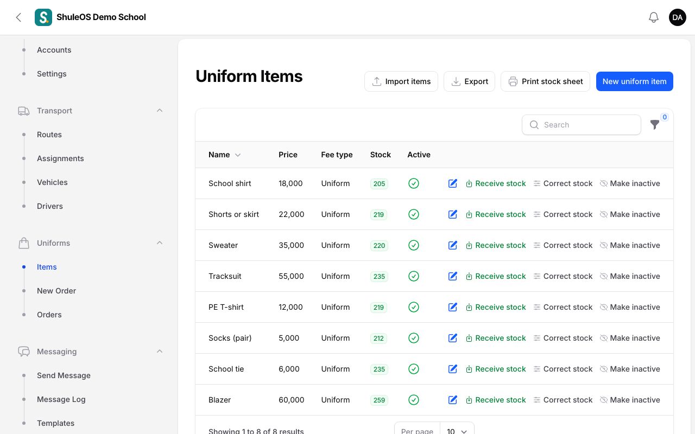Make the Sweater item inactive
Image resolution: width=695 pixels, height=434 pixels.
(630, 245)
